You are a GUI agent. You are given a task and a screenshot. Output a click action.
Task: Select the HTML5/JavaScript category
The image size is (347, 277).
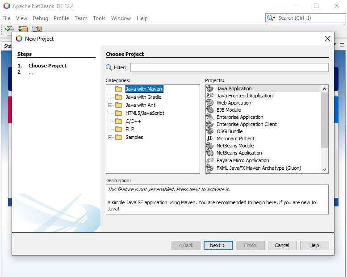(145, 113)
